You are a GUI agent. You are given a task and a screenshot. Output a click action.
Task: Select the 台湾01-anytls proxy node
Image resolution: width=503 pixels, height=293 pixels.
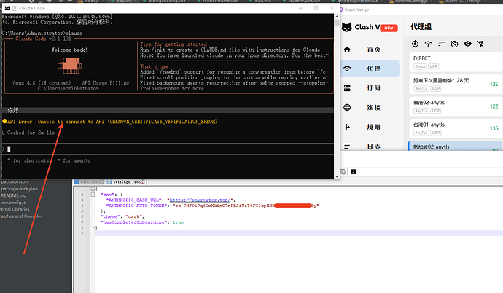pyautogui.click(x=455, y=128)
